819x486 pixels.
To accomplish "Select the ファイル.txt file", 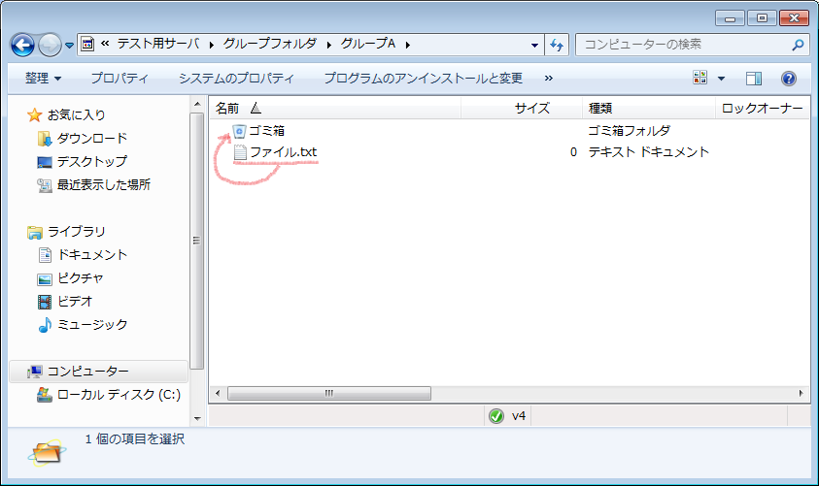I will 282,152.
